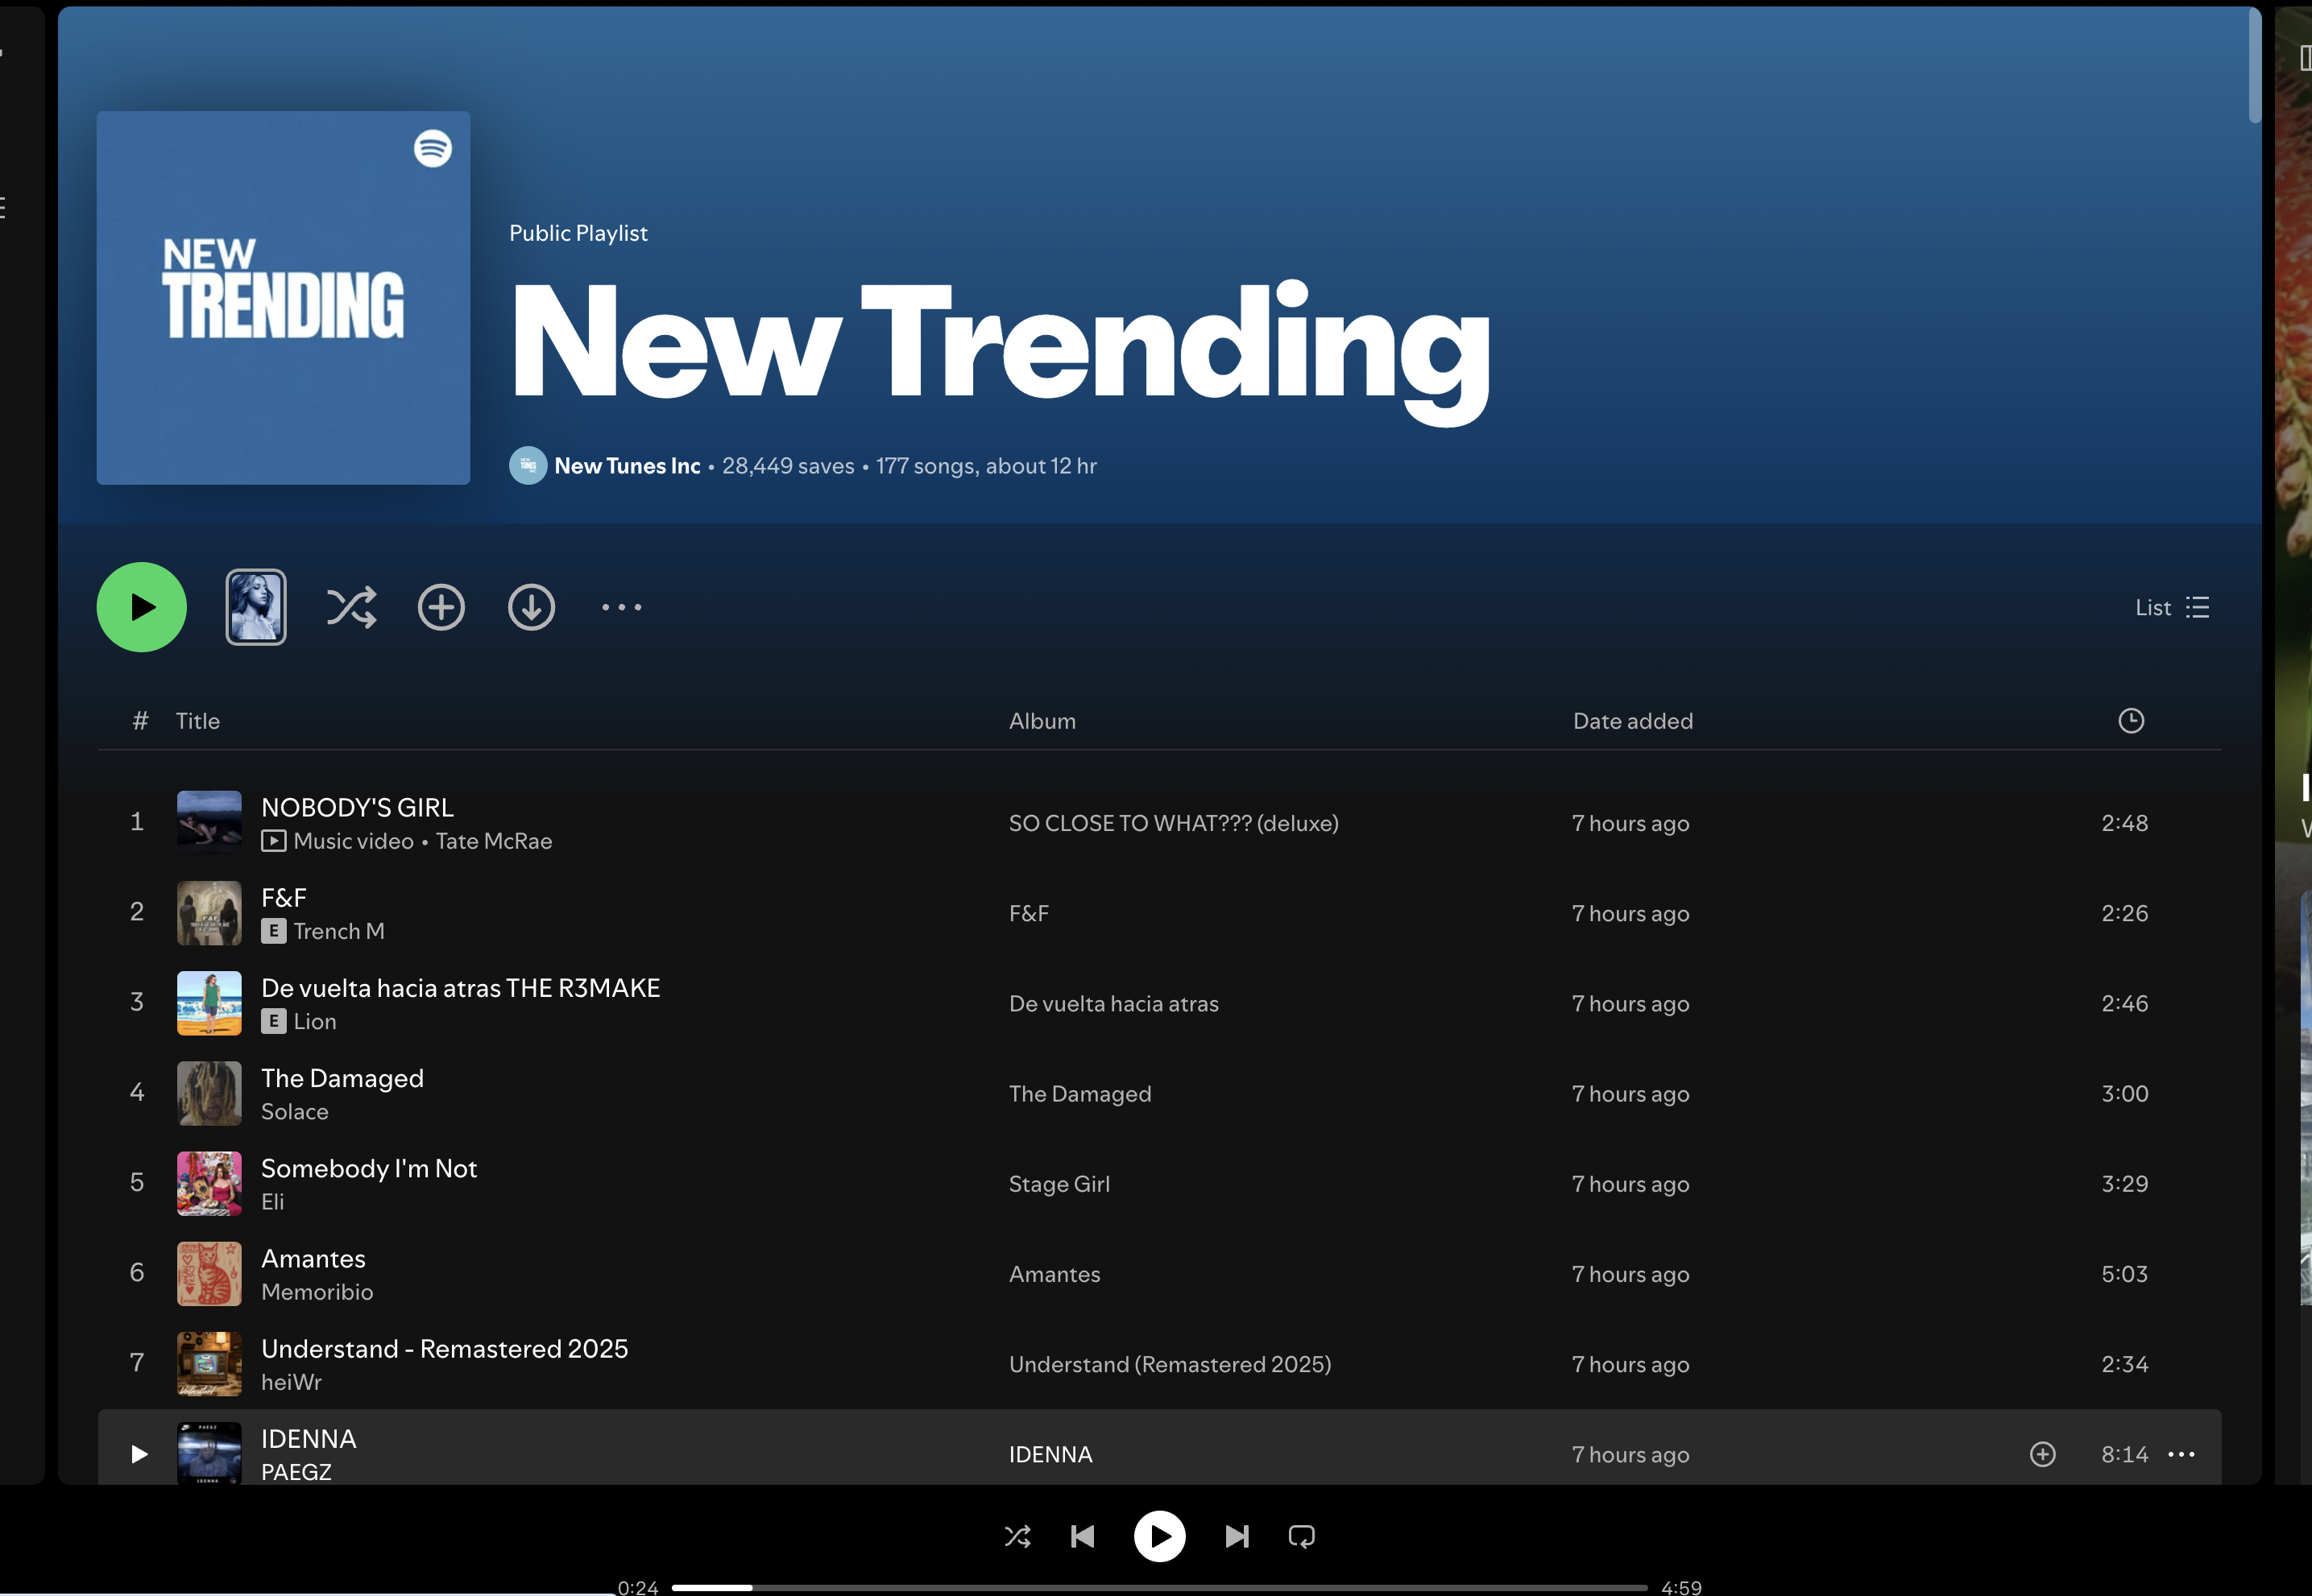Screen dimensions: 2312x1596
Task: Open playlist more options ellipsis
Action: pyautogui.click(x=621, y=607)
